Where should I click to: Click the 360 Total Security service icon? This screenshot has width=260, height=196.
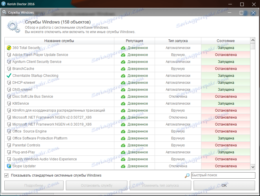click(x=9, y=48)
